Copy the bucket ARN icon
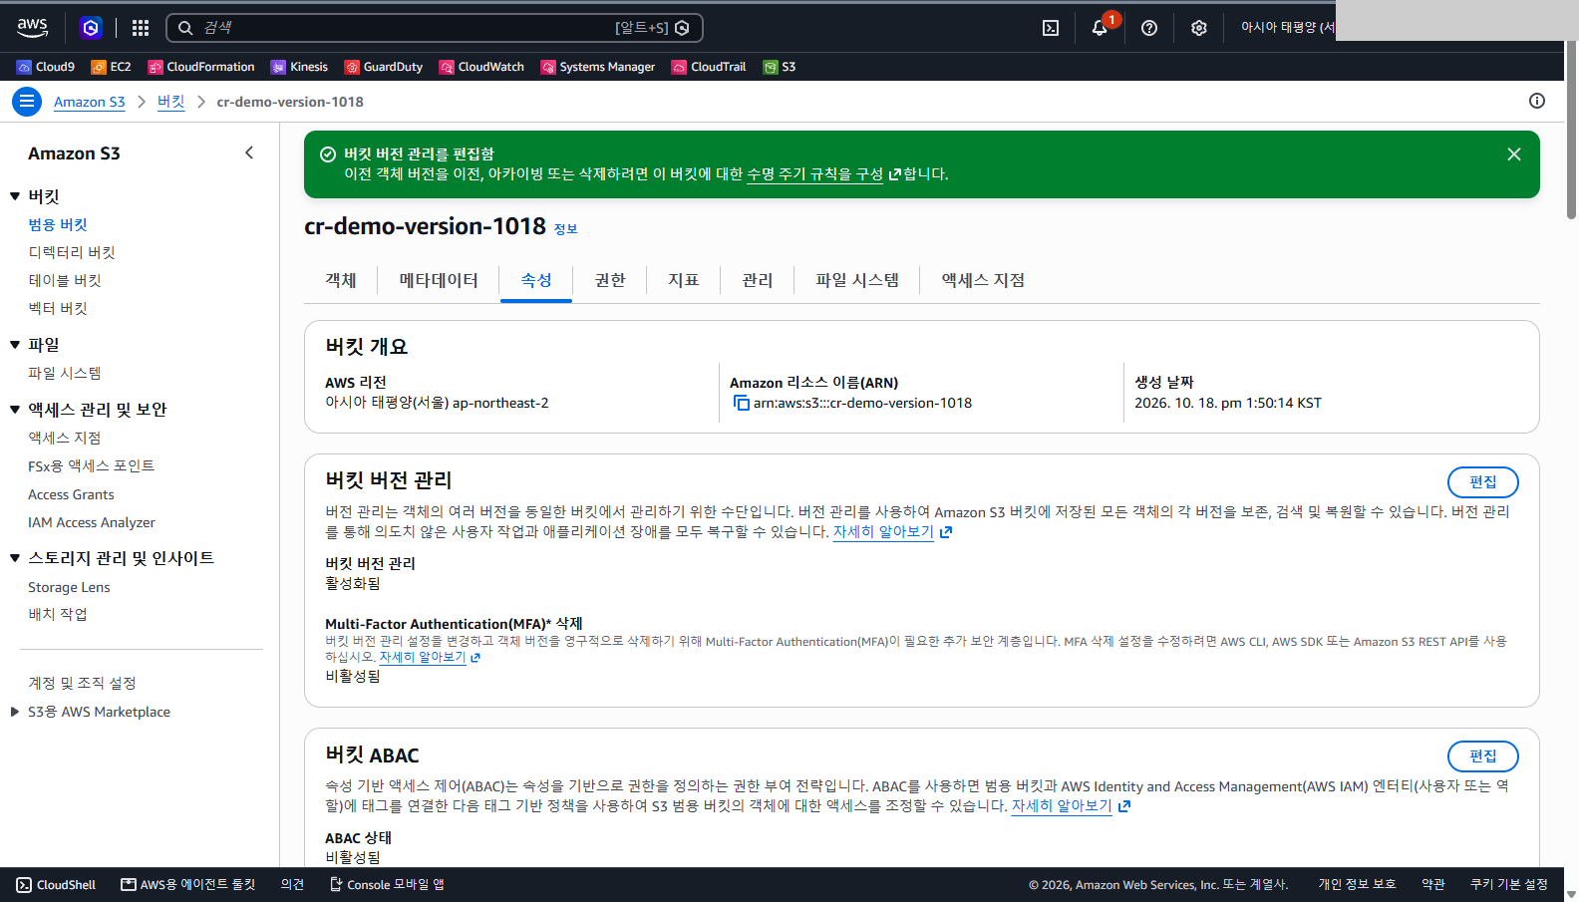Viewport: 1579px width, 902px height. 741,403
